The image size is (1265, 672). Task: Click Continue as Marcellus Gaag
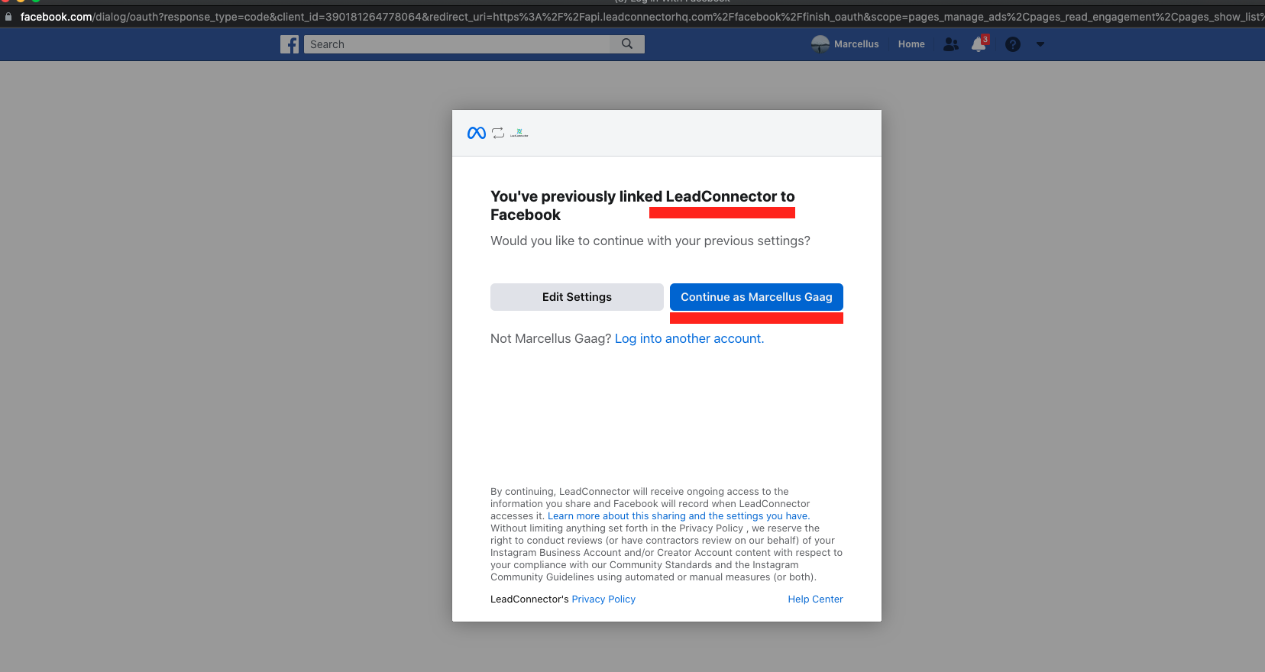(756, 297)
